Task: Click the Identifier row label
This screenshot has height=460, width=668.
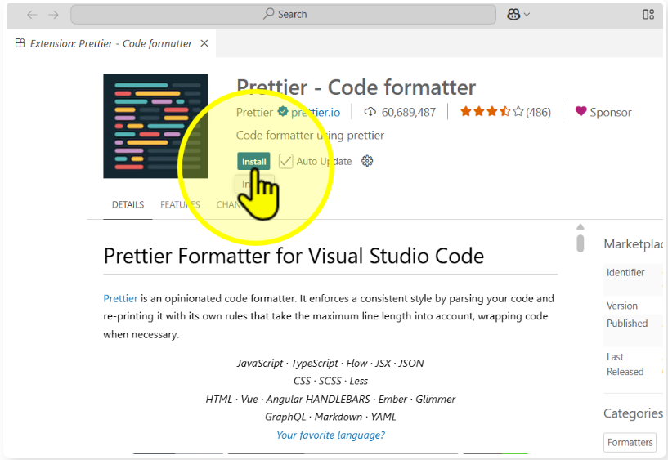Action: [x=625, y=272]
